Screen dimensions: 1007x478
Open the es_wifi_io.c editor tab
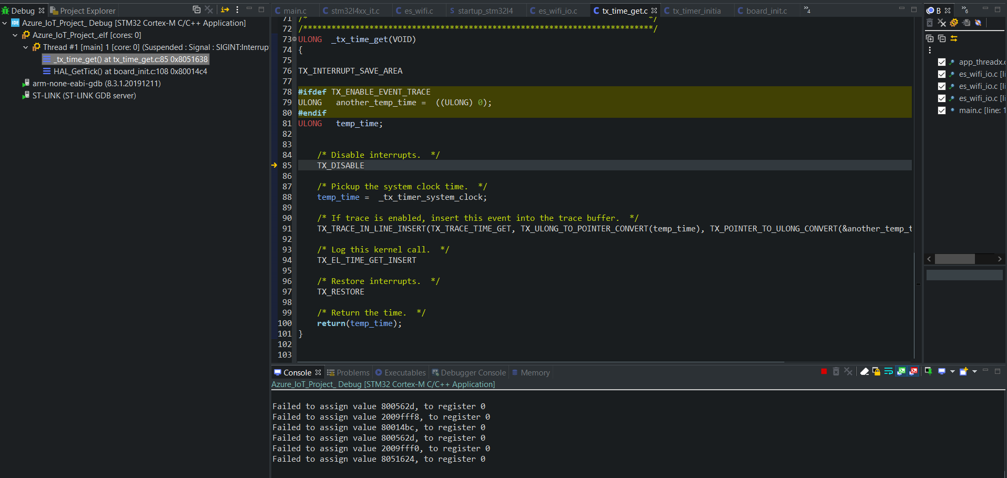[553, 11]
